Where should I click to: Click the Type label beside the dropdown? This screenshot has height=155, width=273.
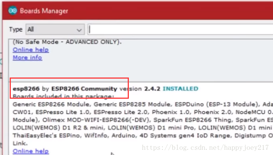pyautogui.click(x=16, y=29)
